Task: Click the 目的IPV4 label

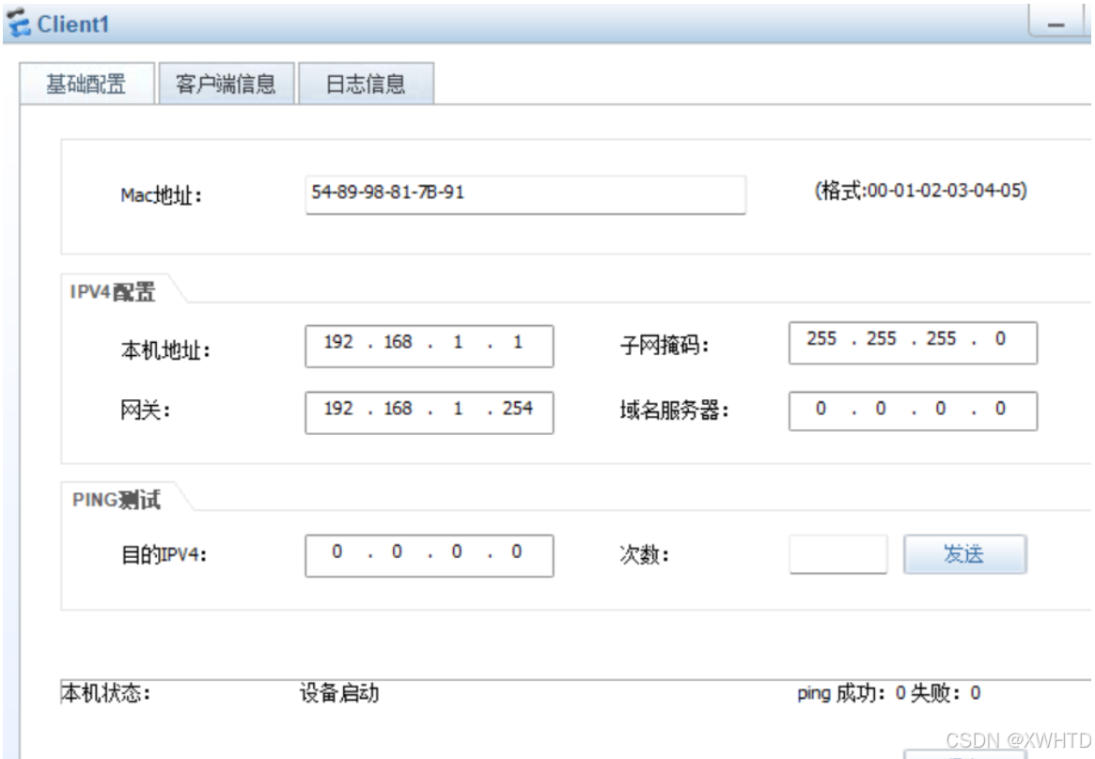Action: pos(164,554)
